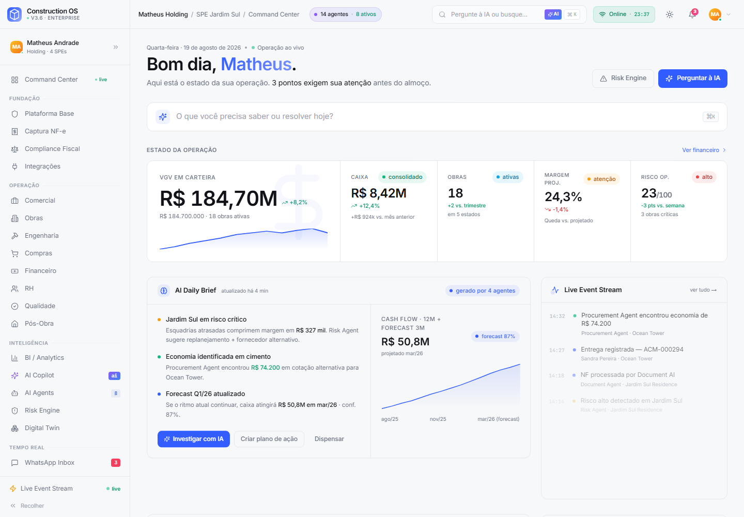Open Pós-Obra house item

tap(65, 324)
